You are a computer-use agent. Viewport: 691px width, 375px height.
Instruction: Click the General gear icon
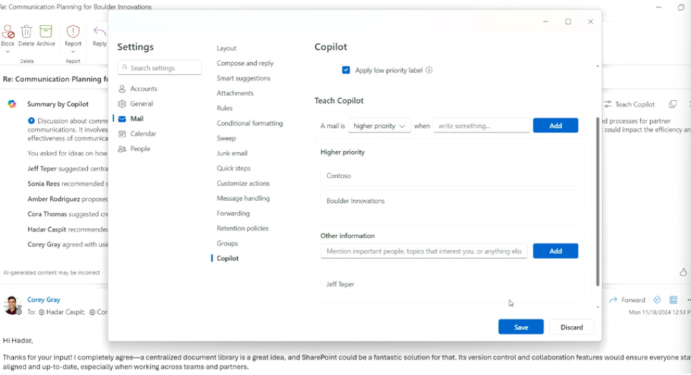click(x=122, y=104)
